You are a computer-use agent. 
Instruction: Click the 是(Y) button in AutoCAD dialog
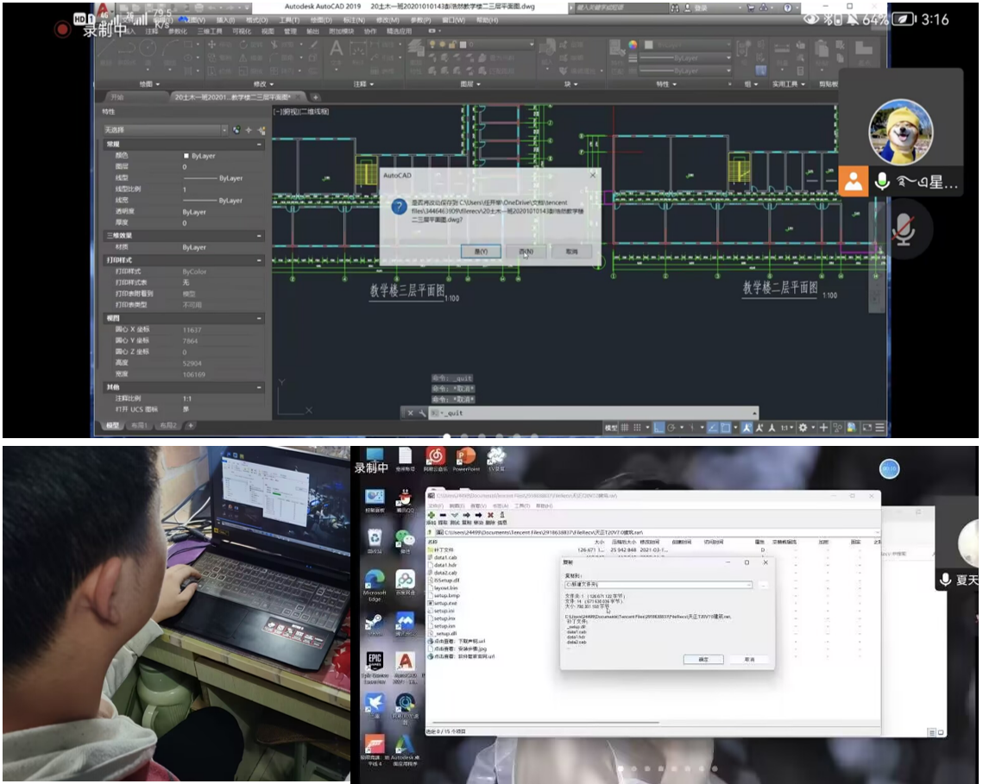click(481, 251)
